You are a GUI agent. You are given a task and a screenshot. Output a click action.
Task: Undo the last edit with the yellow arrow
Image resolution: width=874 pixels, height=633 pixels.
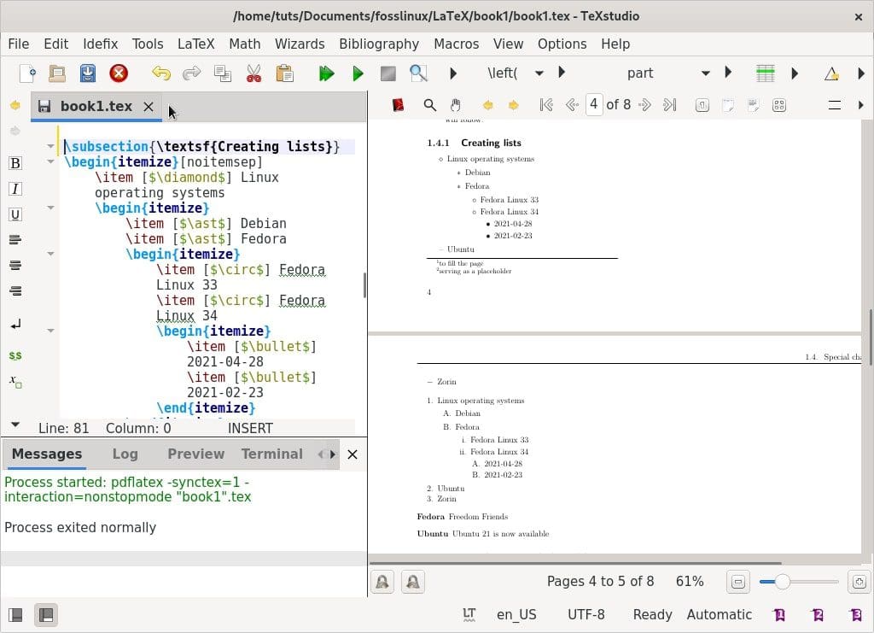coord(161,73)
